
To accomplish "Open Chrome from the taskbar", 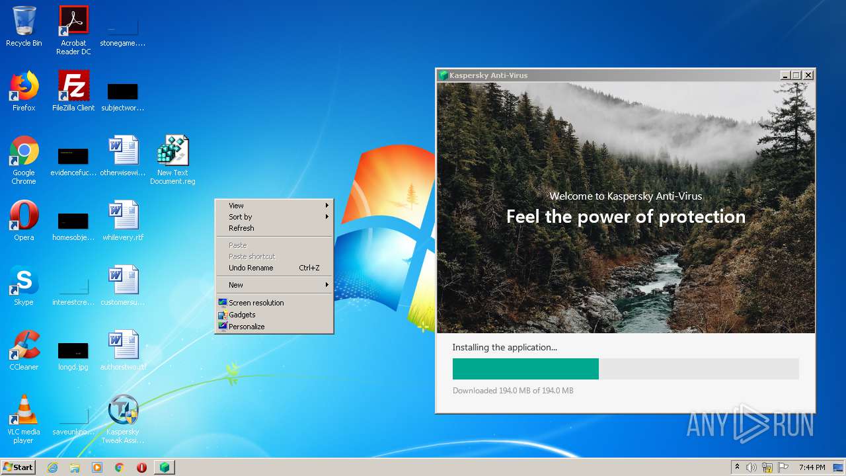I will pyautogui.click(x=120, y=467).
